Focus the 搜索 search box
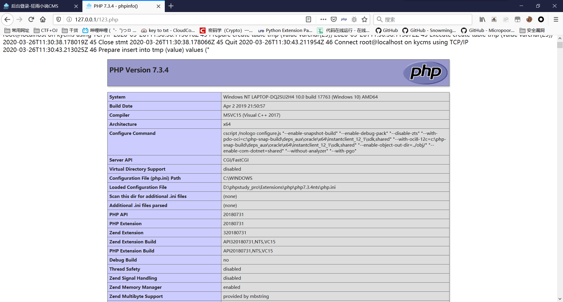 pos(425,19)
